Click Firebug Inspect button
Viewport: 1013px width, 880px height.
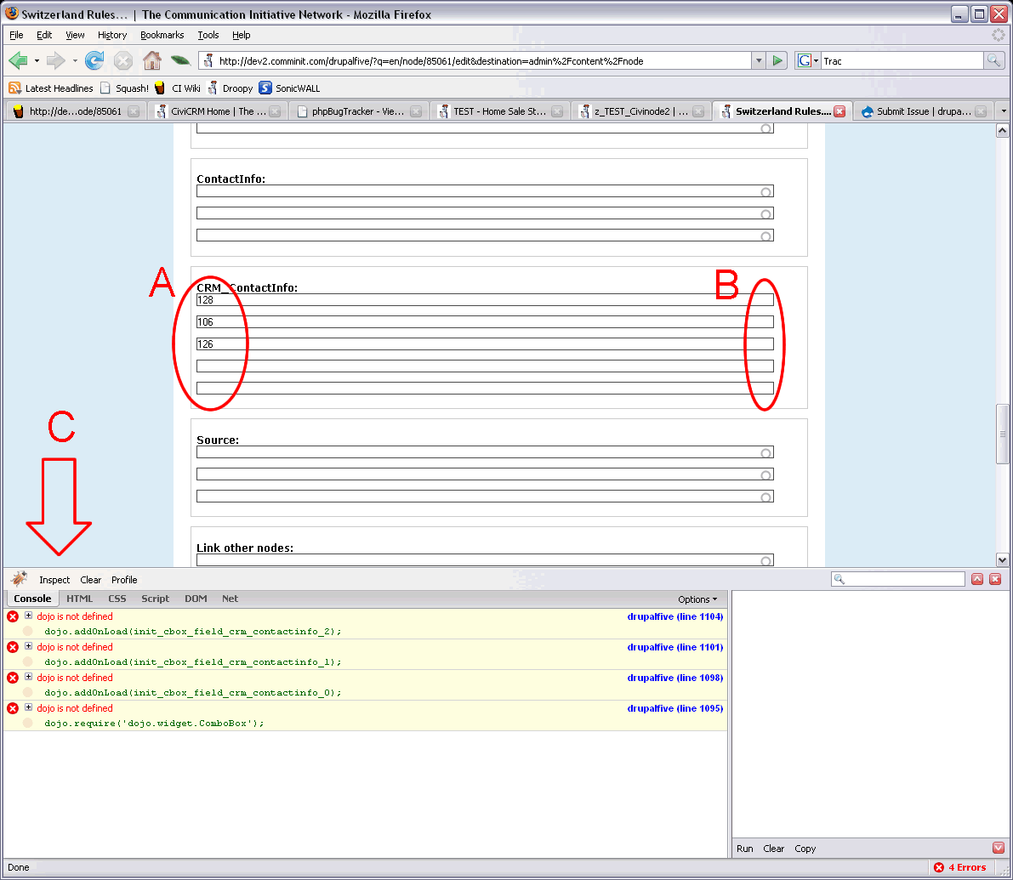[54, 580]
